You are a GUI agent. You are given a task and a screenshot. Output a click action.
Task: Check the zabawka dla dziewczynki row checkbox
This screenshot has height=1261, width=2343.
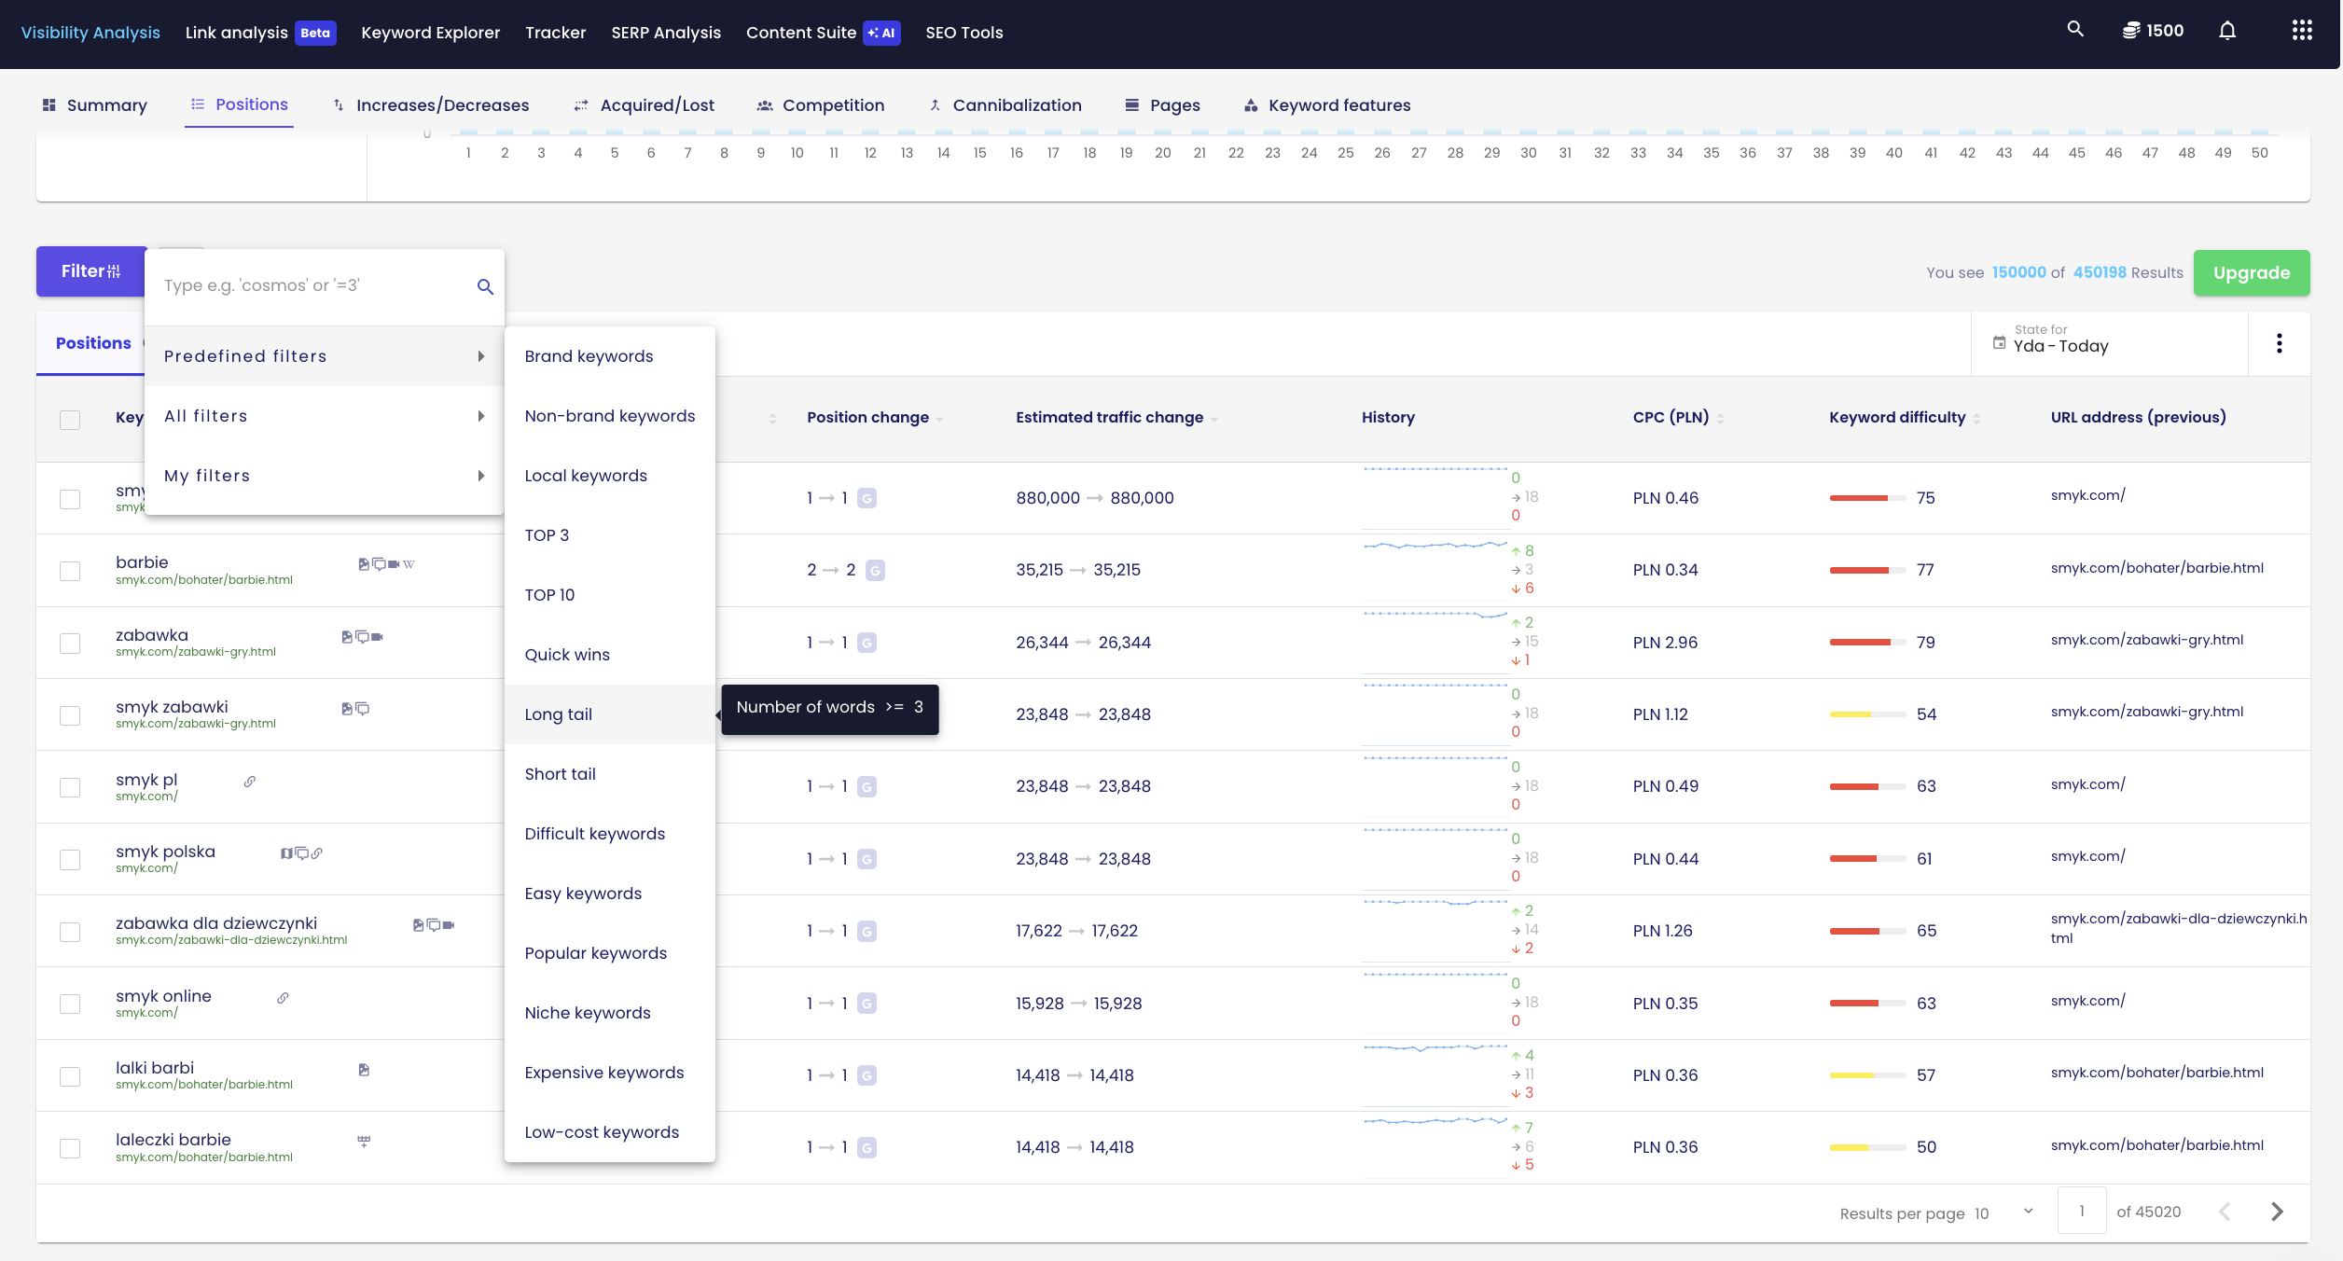tap(70, 932)
